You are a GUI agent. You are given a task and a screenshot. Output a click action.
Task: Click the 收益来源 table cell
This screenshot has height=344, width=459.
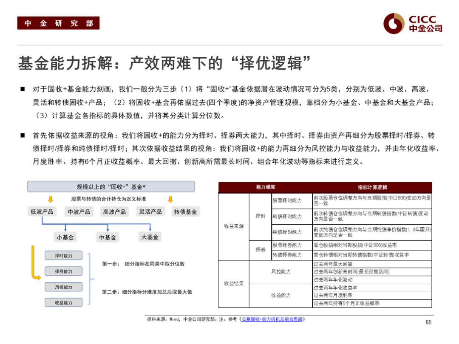pyautogui.click(x=234, y=226)
